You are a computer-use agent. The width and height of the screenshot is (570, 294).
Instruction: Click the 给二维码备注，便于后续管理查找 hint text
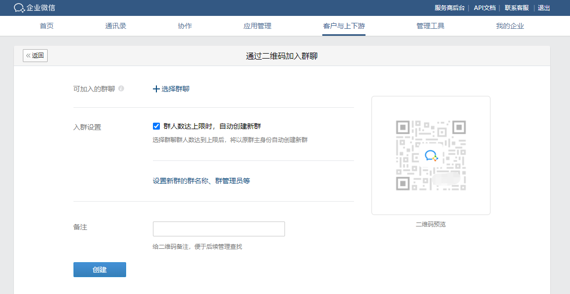click(x=198, y=247)
